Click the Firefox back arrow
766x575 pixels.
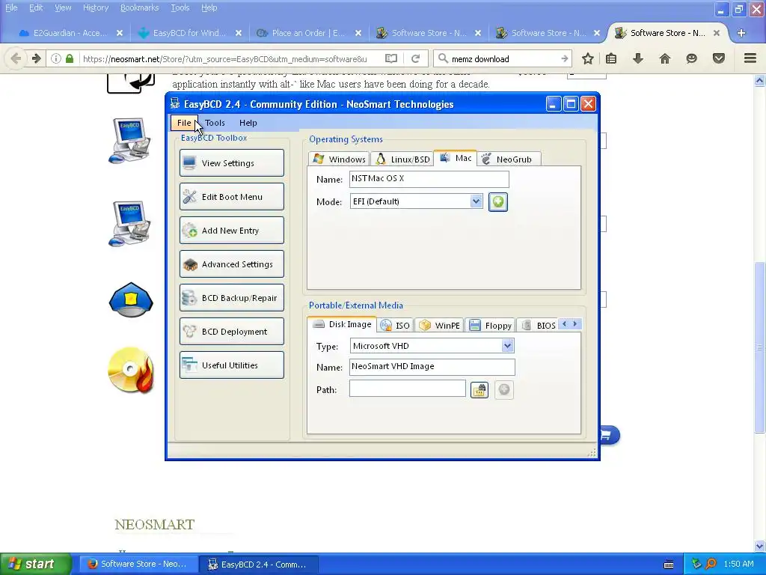(16, 58)
